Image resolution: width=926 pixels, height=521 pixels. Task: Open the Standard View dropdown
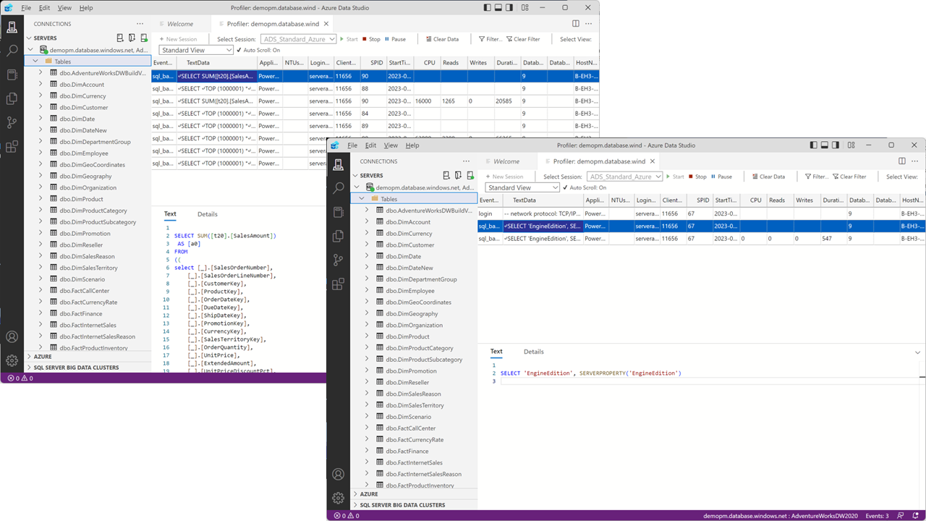tap(522, 187)
